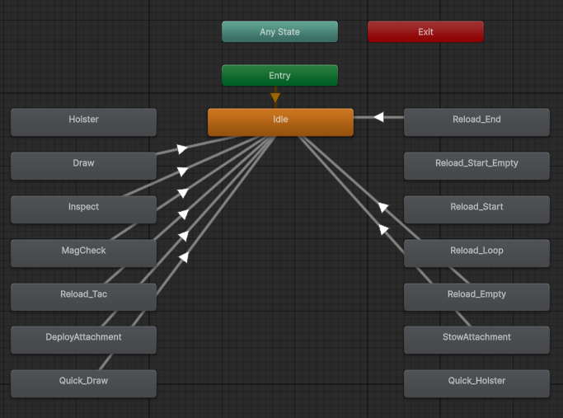Select the MagCheck state node
This screenshot has width=563, height=418.
83,253
